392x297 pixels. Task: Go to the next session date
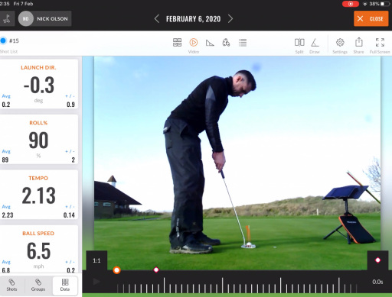coord(230,19)
